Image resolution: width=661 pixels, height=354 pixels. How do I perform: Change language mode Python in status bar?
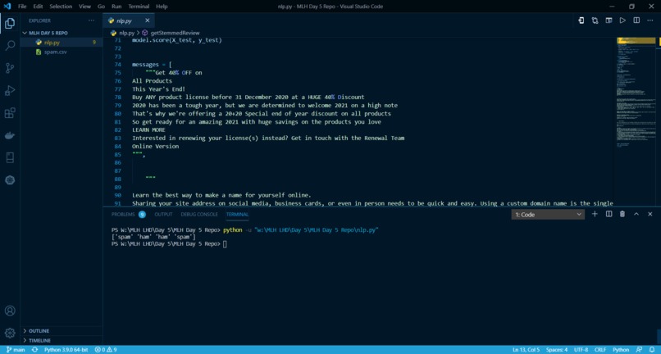click(621, 350)
